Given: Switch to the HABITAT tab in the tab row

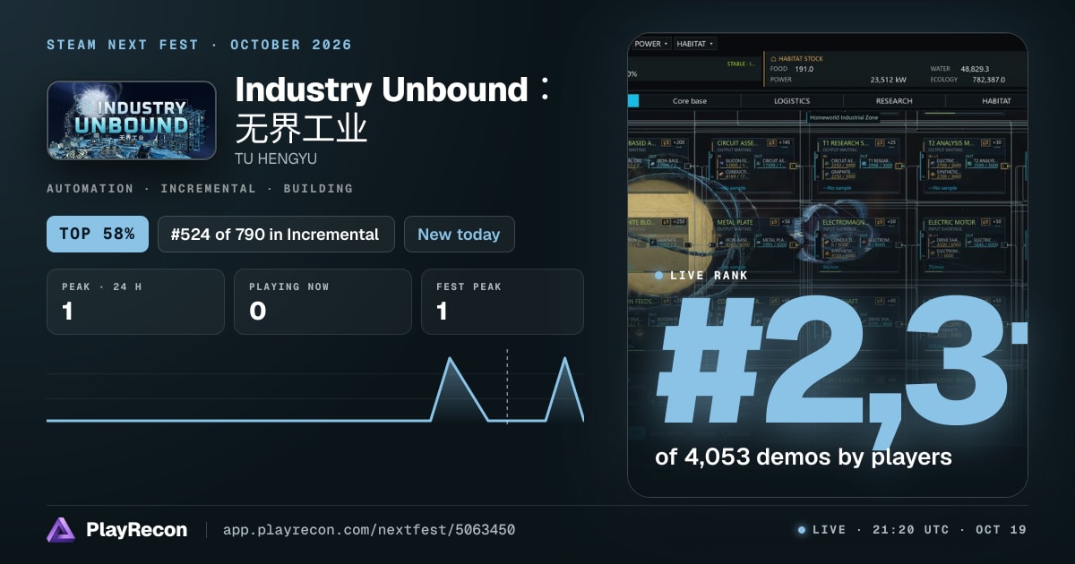Looking at the screenshot, I should click(996, 101).
